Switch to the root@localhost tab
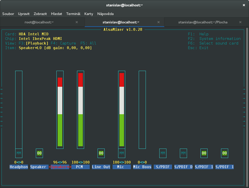This screenshot has width=249, height=188. [x=39, y=22]
